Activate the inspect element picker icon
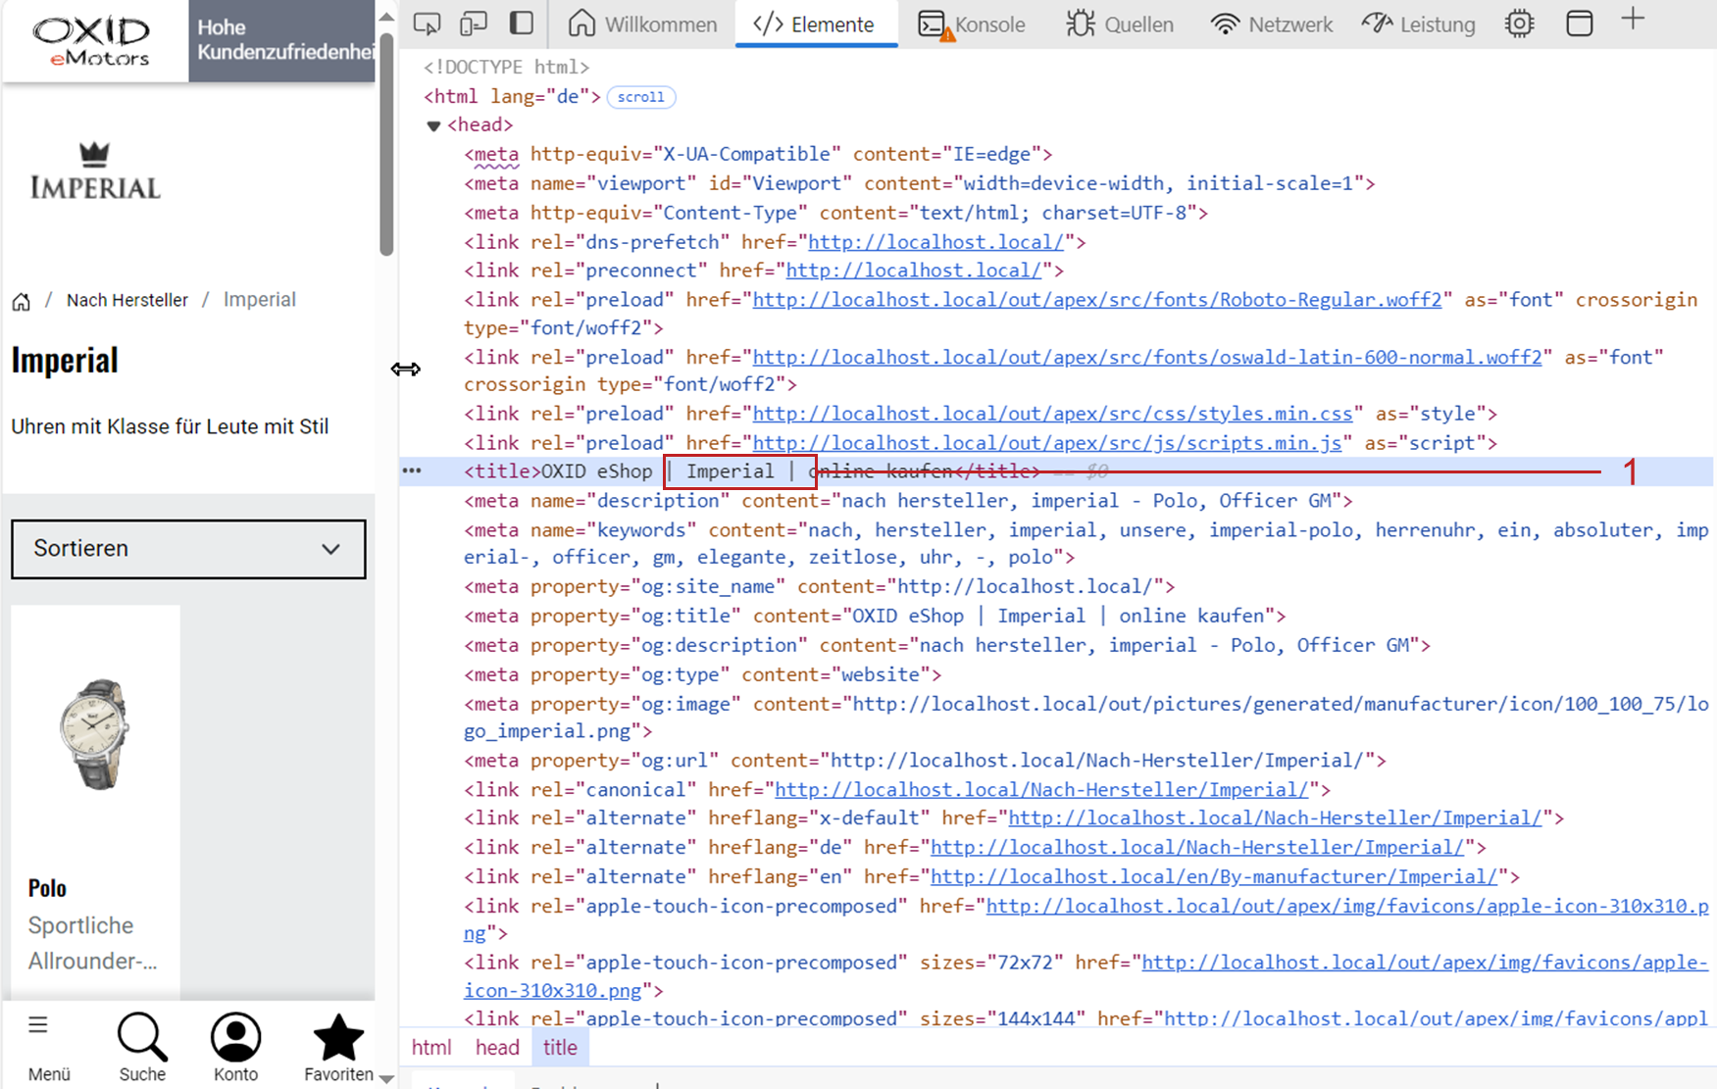The width and height of the screenshot is (1717, 1089). tap(427, 24)
